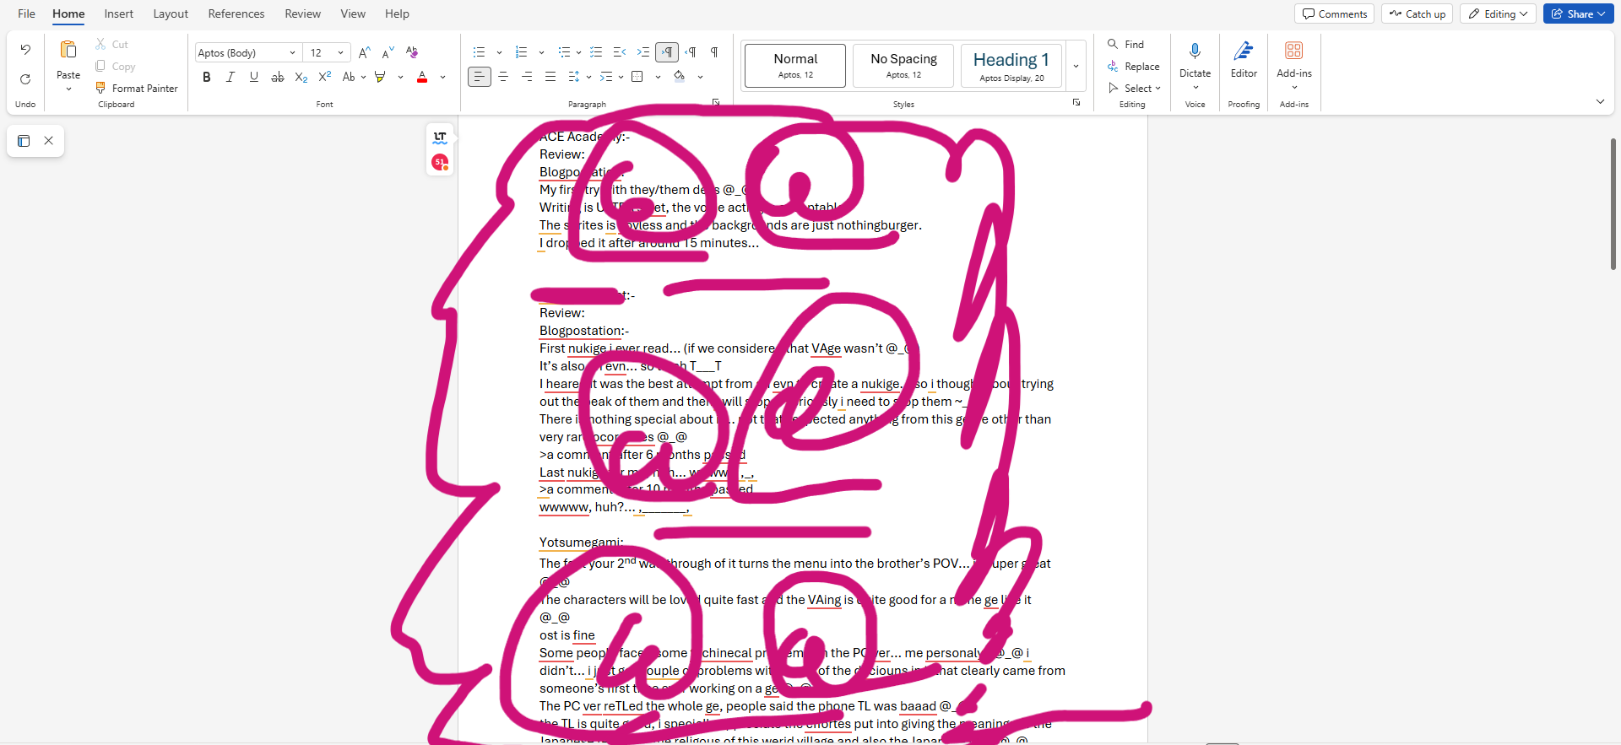Click the Clear Formatting icon
The image size is (1621, 745).
tap(411, 52)
